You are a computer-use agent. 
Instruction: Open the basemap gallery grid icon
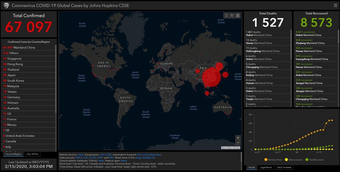click(x=238, y=16)
